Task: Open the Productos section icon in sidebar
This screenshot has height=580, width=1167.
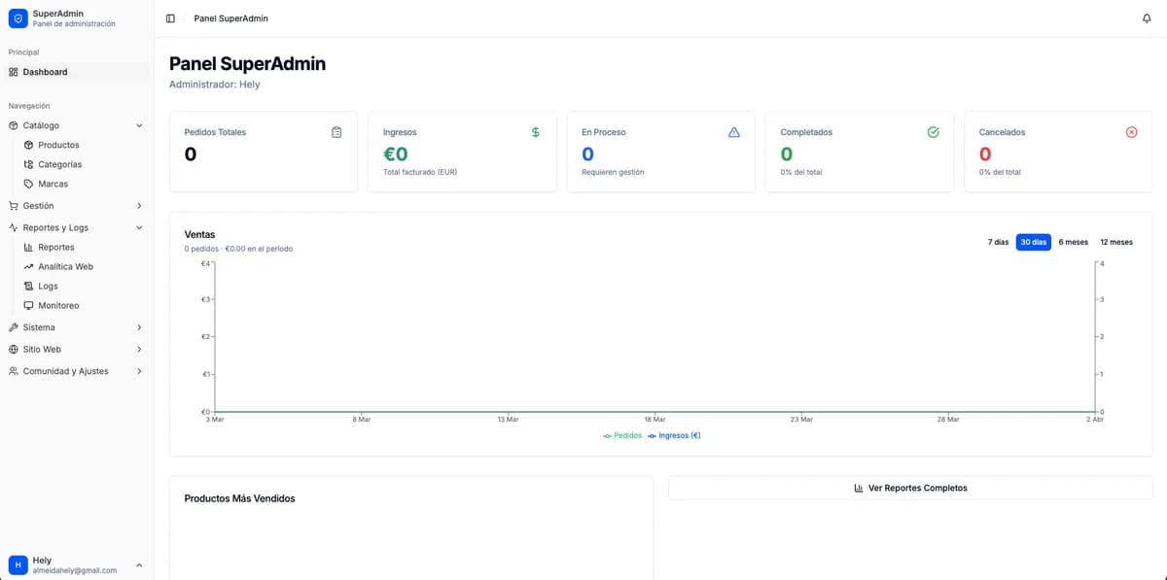Action: 27,145
